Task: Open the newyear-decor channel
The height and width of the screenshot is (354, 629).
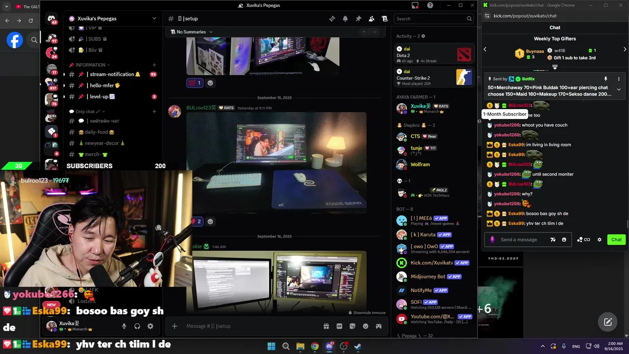Action: (x=112, y=143)
